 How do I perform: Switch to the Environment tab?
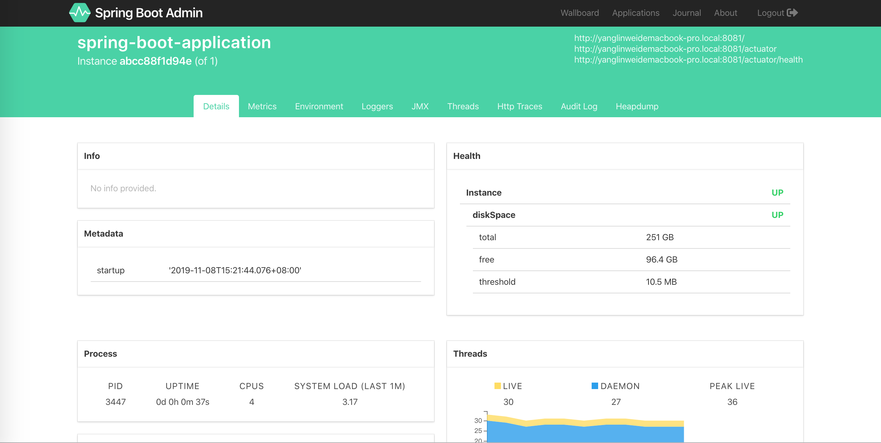(319, 106)
